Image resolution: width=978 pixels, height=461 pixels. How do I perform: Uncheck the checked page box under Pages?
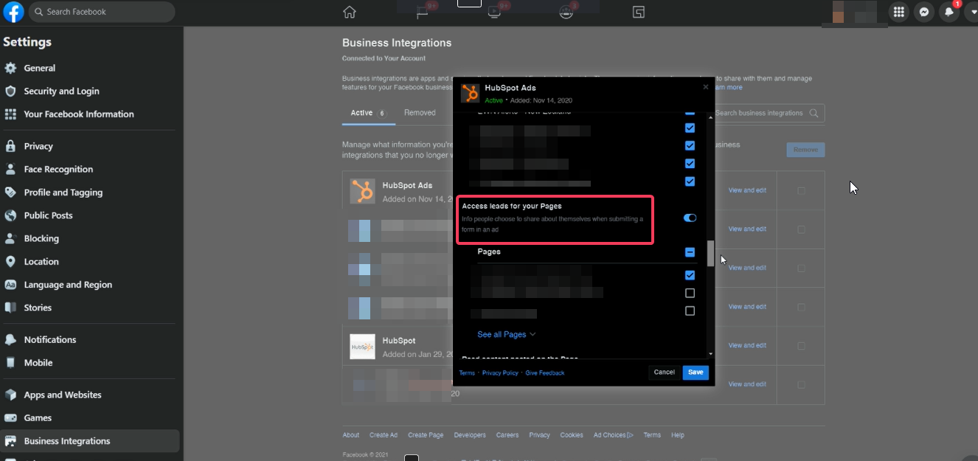click(690, 275)
